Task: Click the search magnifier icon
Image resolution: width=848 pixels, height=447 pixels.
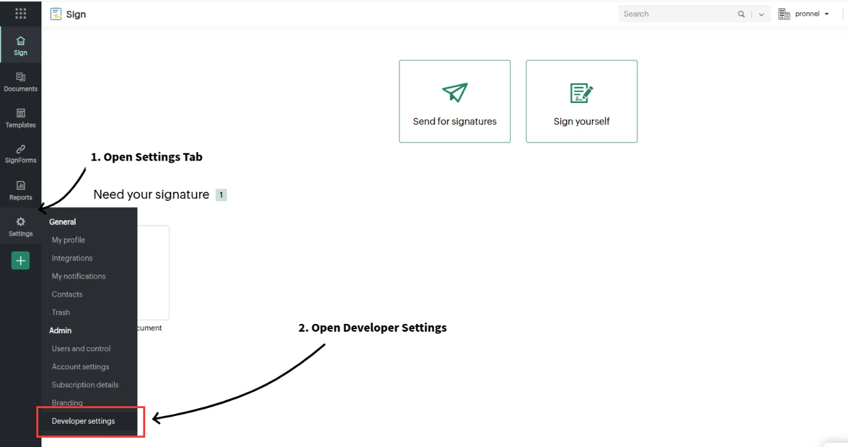Action: [x=741, y=13]
